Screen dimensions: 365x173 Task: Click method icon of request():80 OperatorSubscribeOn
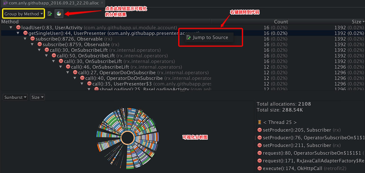pos(259,153)
